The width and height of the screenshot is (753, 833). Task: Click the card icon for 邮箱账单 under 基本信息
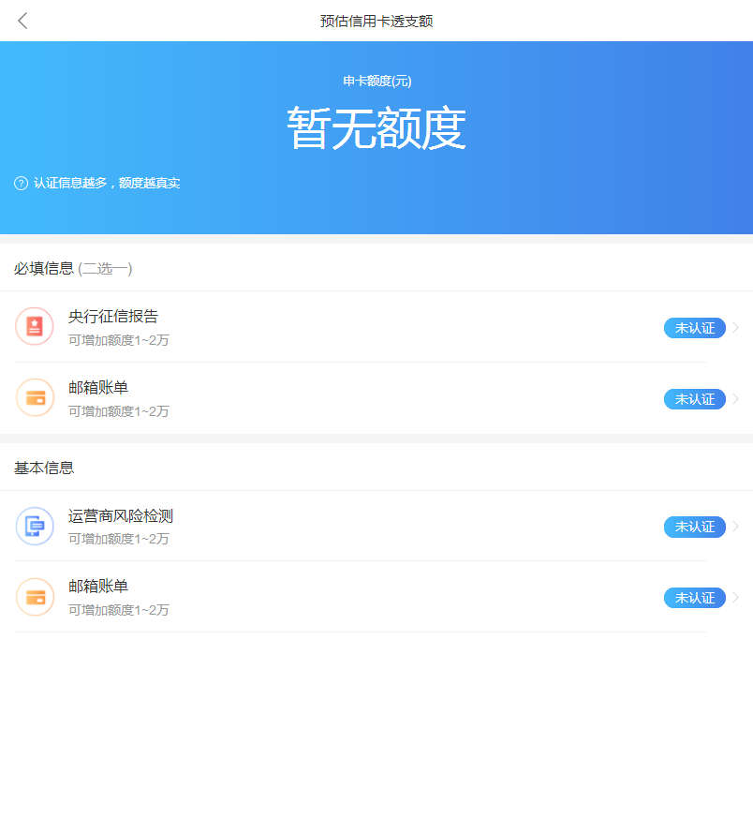35,597
